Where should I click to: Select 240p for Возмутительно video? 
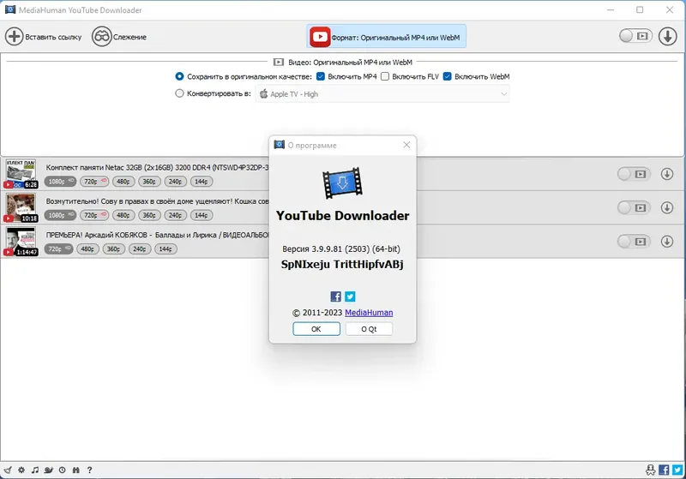[x=176, y=215]
